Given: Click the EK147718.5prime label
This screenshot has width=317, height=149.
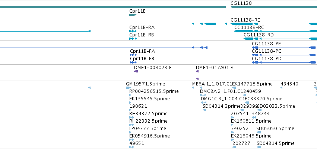Looking at the screenshot, I should click(252, 84).
